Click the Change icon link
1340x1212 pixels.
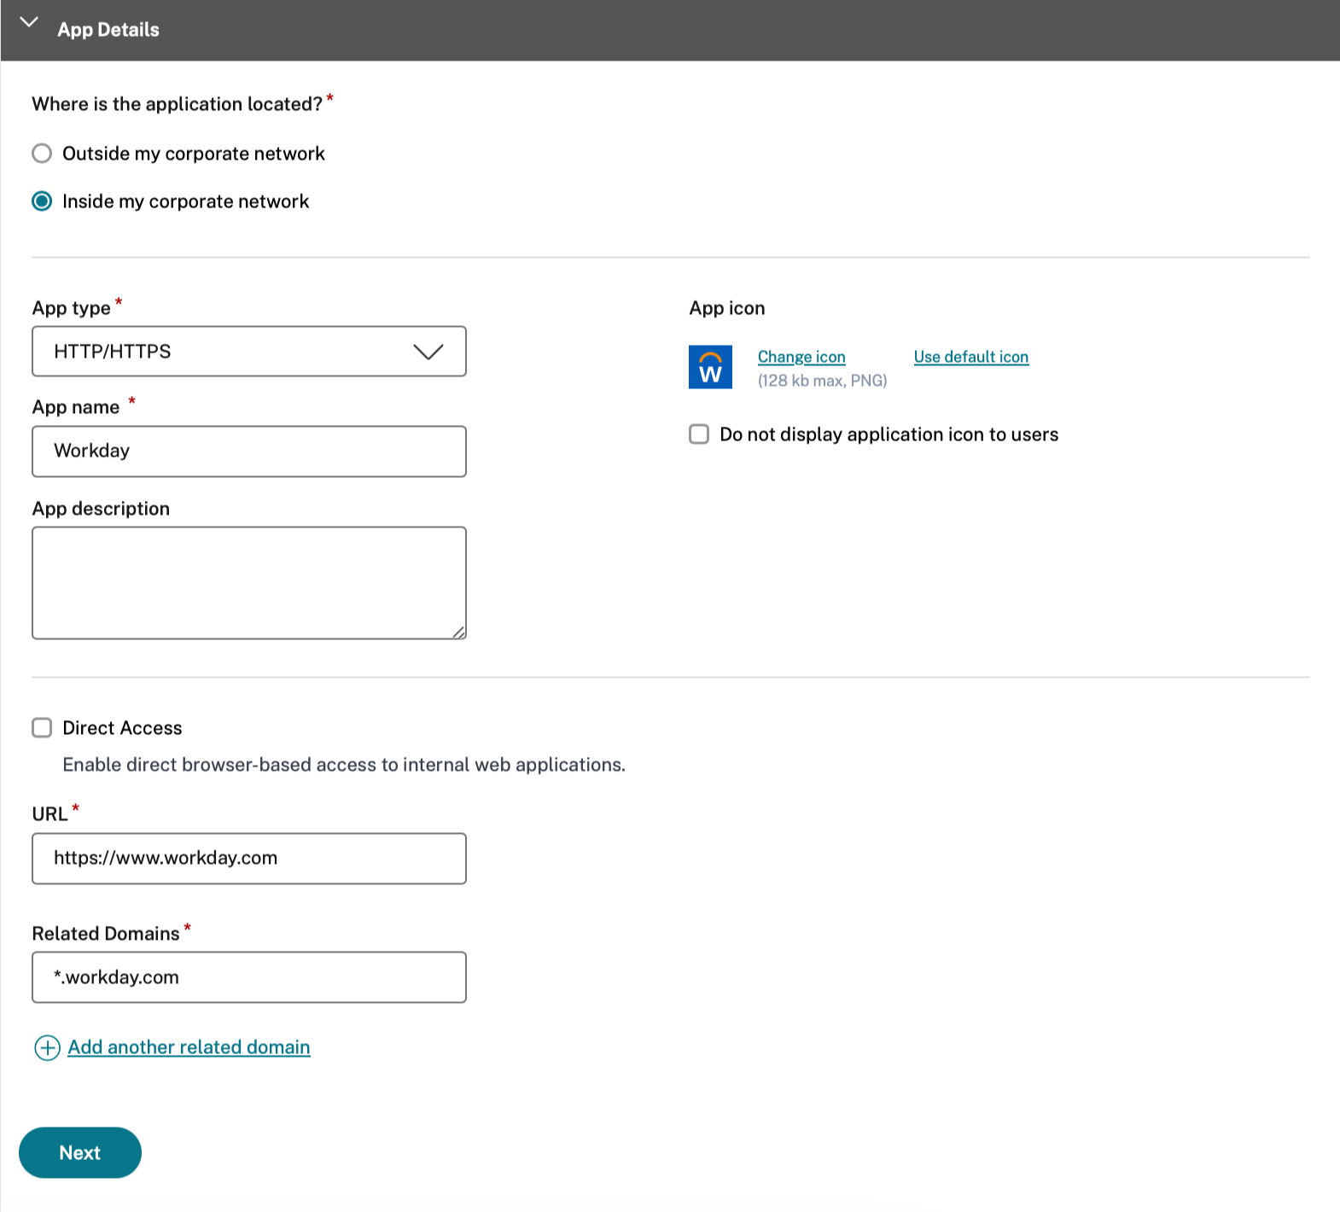coord(801,357)
